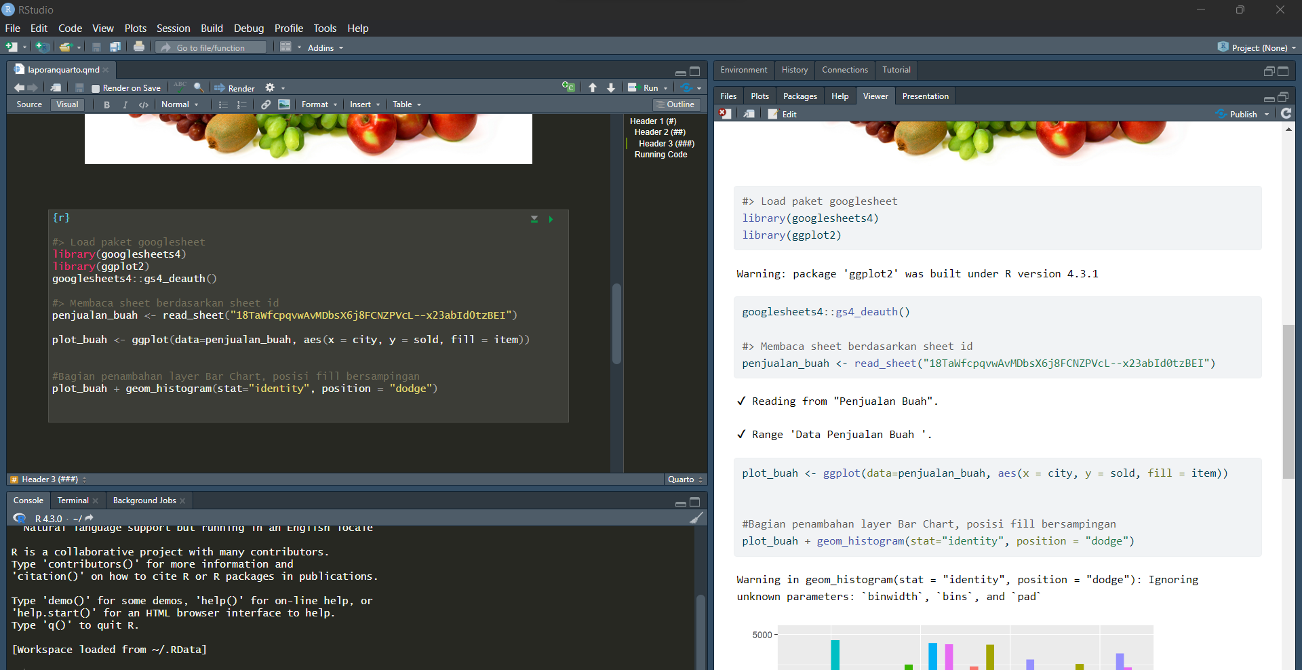This screenshot has height=670, width=1302.
Task: Open the Insert dropdown
Action: coord(365,104)
